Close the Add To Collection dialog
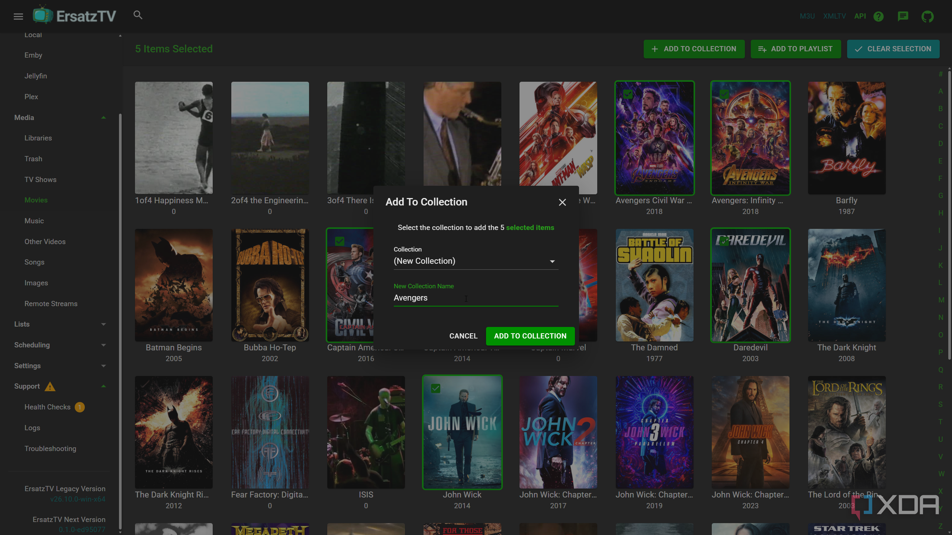This screenshot has height=535, width=952. [x=562, y=202]
